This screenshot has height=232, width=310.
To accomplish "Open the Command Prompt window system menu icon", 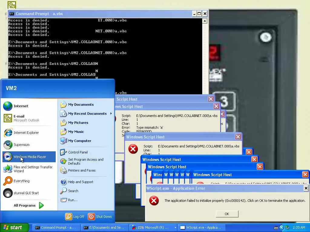I will 12,14.
